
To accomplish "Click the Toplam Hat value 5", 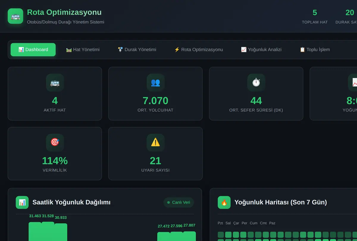I will (315, 13).
